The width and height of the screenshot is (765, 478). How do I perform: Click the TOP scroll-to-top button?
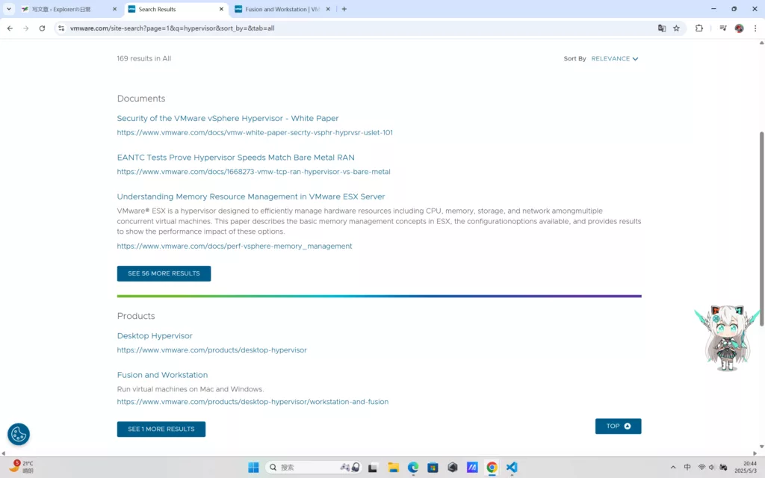point(618,426)
